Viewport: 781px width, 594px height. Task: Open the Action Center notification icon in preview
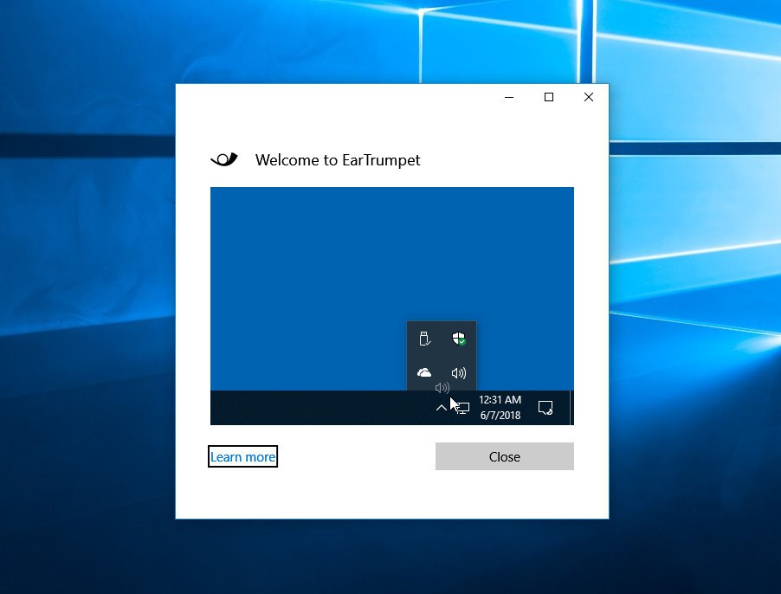[545, 408]
